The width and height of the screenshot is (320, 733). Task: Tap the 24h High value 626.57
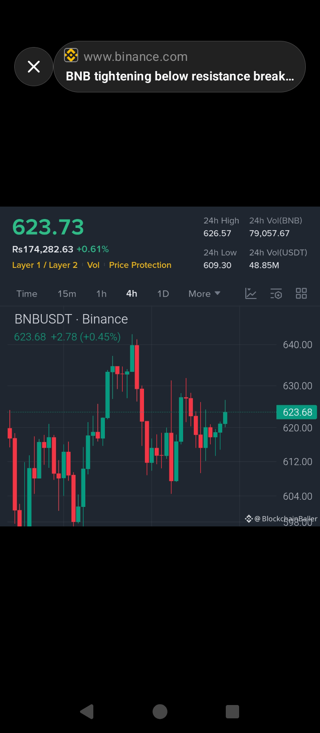click(217, 233)
